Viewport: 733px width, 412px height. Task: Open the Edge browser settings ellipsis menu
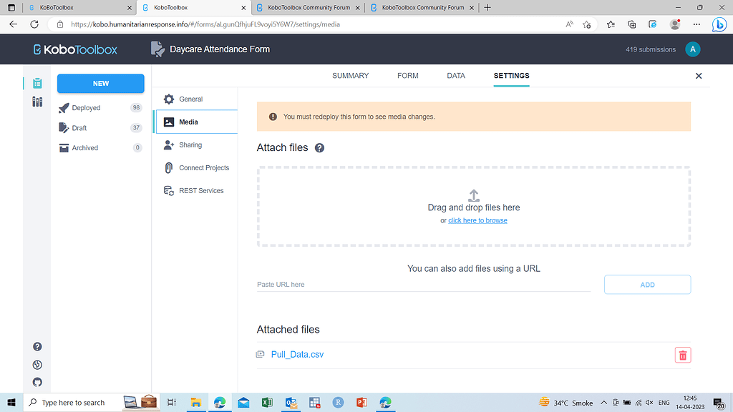(x=696, y=24)
